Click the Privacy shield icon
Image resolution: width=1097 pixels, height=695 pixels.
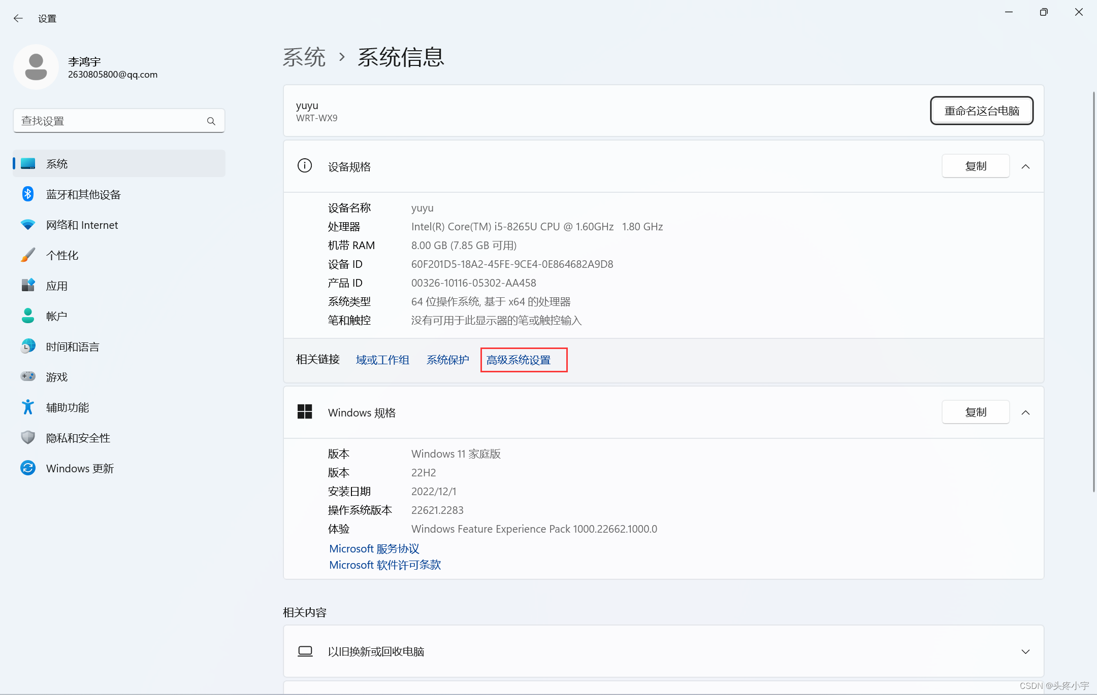28,437
